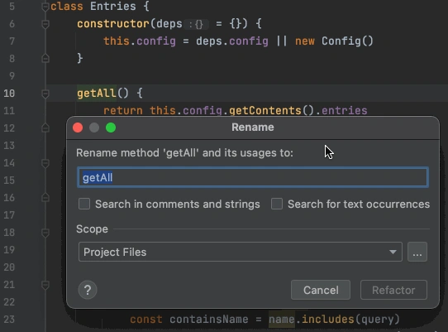Click the getAll method name in editor
448x332 pixels.
(97, 94)
